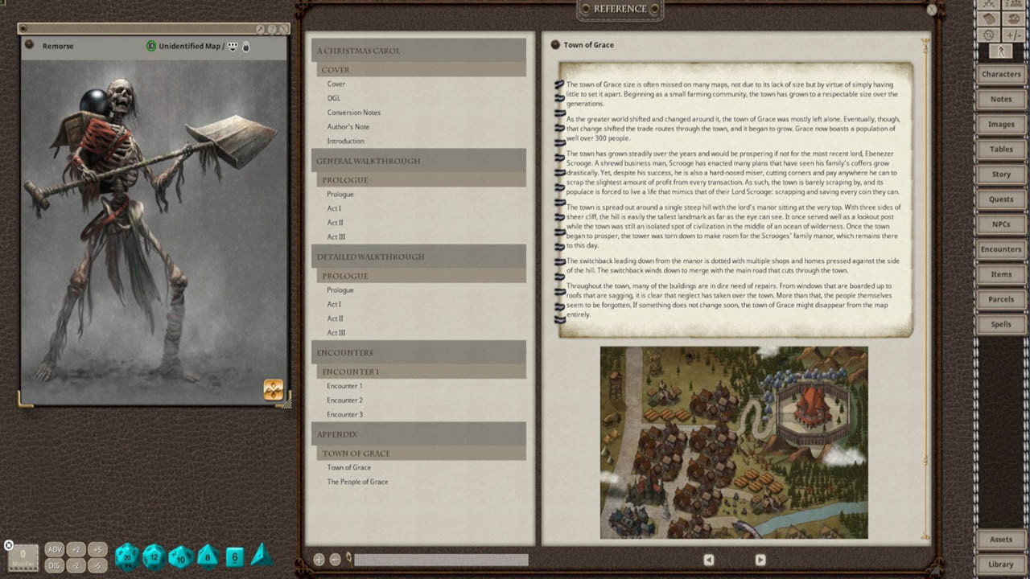Collapse the Appendix section header
The image size is (1030, 579).
(x=418, y=434)
